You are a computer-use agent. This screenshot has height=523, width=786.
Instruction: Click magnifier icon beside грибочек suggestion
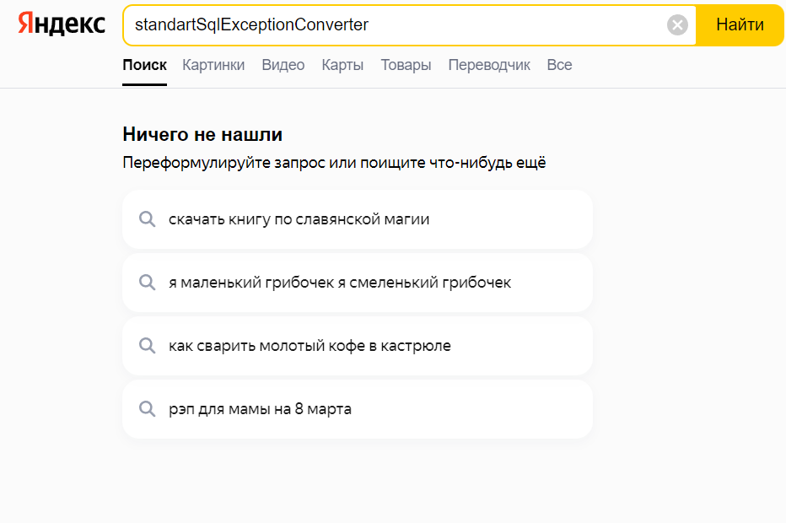(x=147, y=283)
